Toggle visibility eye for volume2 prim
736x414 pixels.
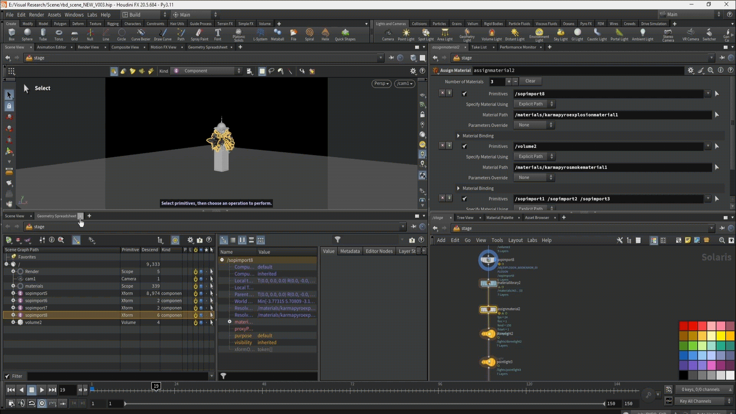click(x=201, y=322)
